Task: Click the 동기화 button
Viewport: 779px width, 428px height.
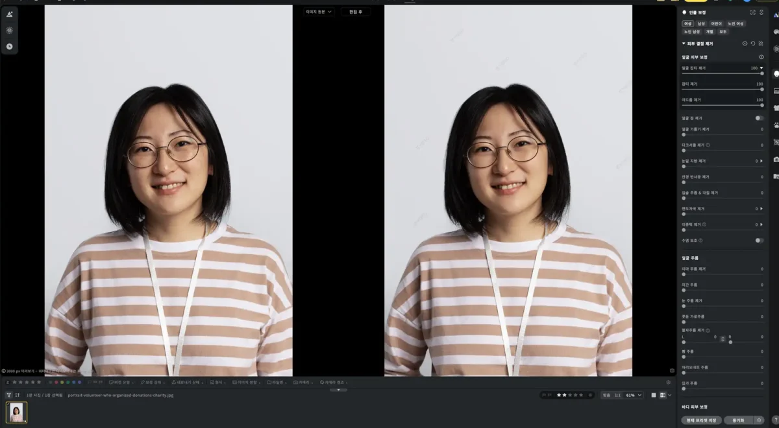Action: click(x=737, y=420)
